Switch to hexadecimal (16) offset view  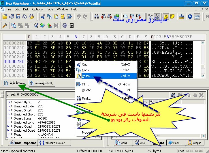point(157,16)
